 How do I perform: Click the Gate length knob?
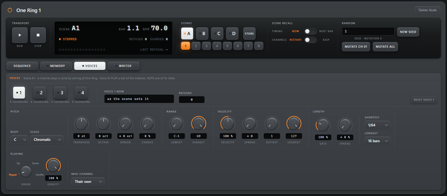pos(323,125)
